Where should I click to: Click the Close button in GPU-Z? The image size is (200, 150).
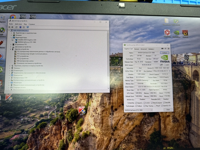point(168,109)
